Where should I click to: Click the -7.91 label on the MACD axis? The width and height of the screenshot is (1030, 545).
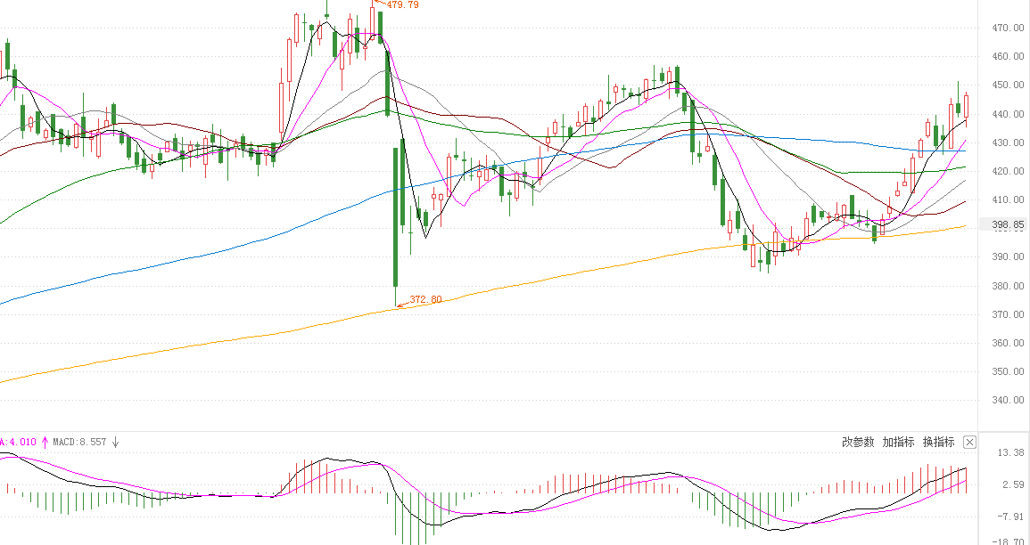point(1011,516)
